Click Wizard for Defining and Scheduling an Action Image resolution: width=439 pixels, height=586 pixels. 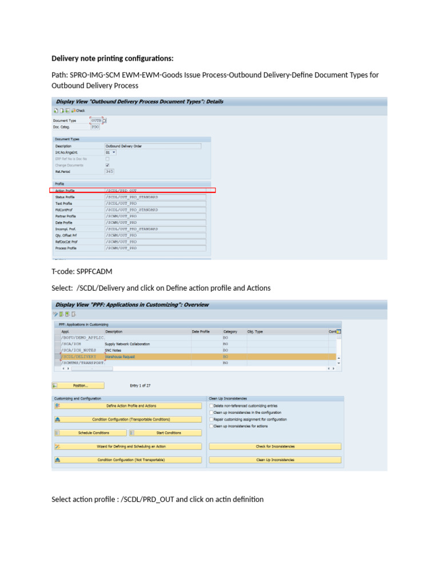pyautogui.click(x=128, y=446)
